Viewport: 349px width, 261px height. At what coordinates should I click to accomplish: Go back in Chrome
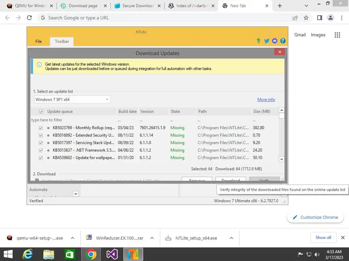[7, 18]
